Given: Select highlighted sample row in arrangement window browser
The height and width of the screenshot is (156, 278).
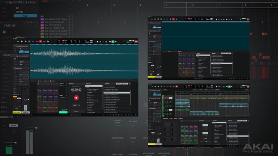Looking at the screenshot, I should click(x=238, y=136).
